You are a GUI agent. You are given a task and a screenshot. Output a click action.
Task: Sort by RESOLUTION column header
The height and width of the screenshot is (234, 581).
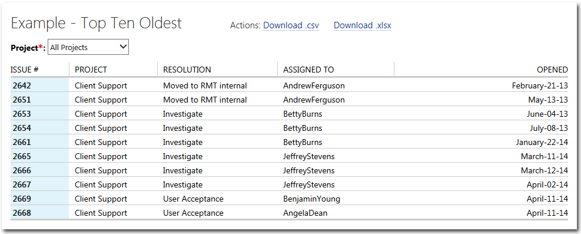pyautogui.click(x=187, y=70)
